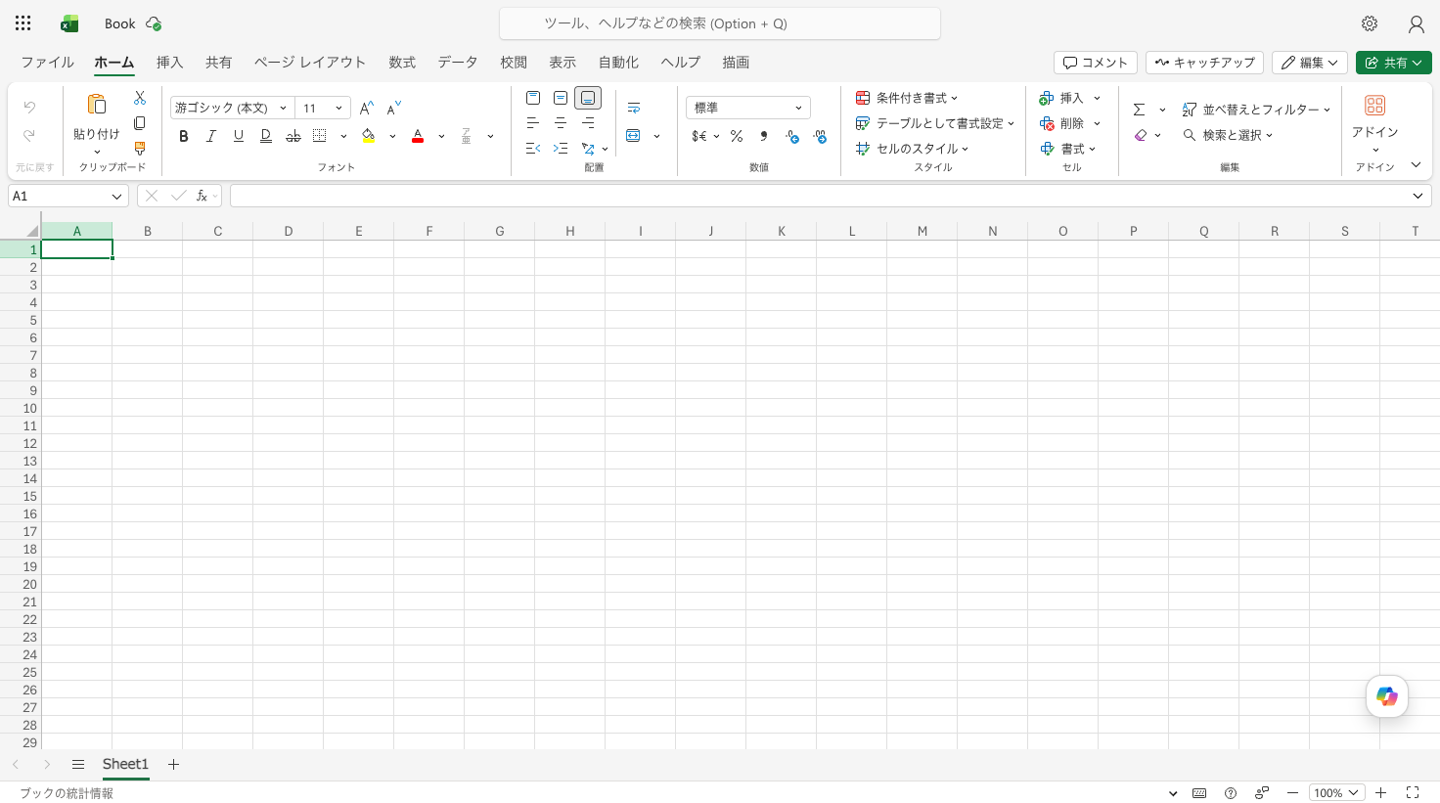This screenshot has width=1440, height=803.
Task: Open the Copilot floating icon
Action: [x=1387, y=696]
